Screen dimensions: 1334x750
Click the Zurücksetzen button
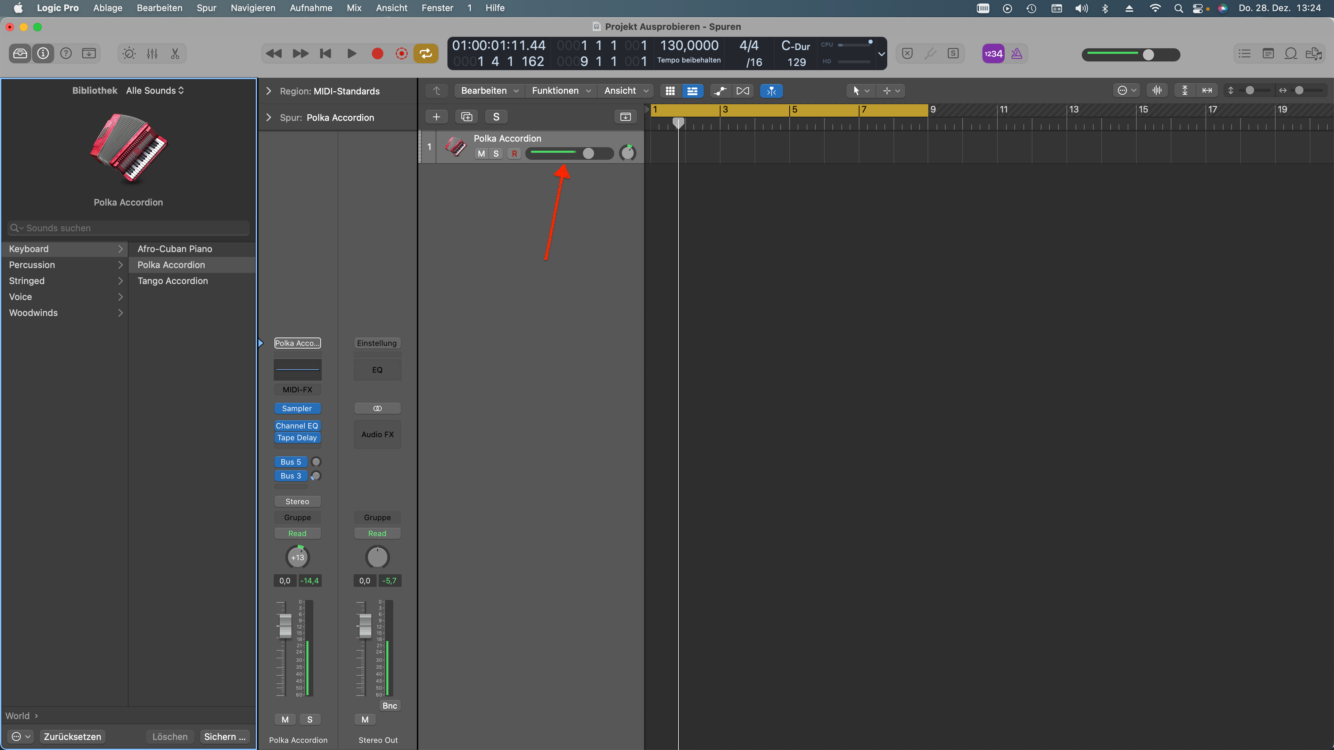coord(73,736)
